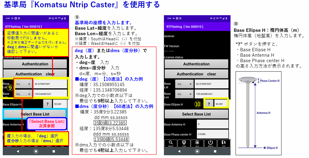Click status bar clock 0:42 on right phone

[169, 18]
